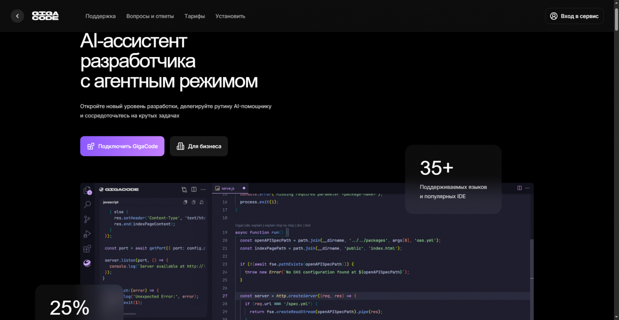Open the Для бизнеса page

(x=198, y=146)
